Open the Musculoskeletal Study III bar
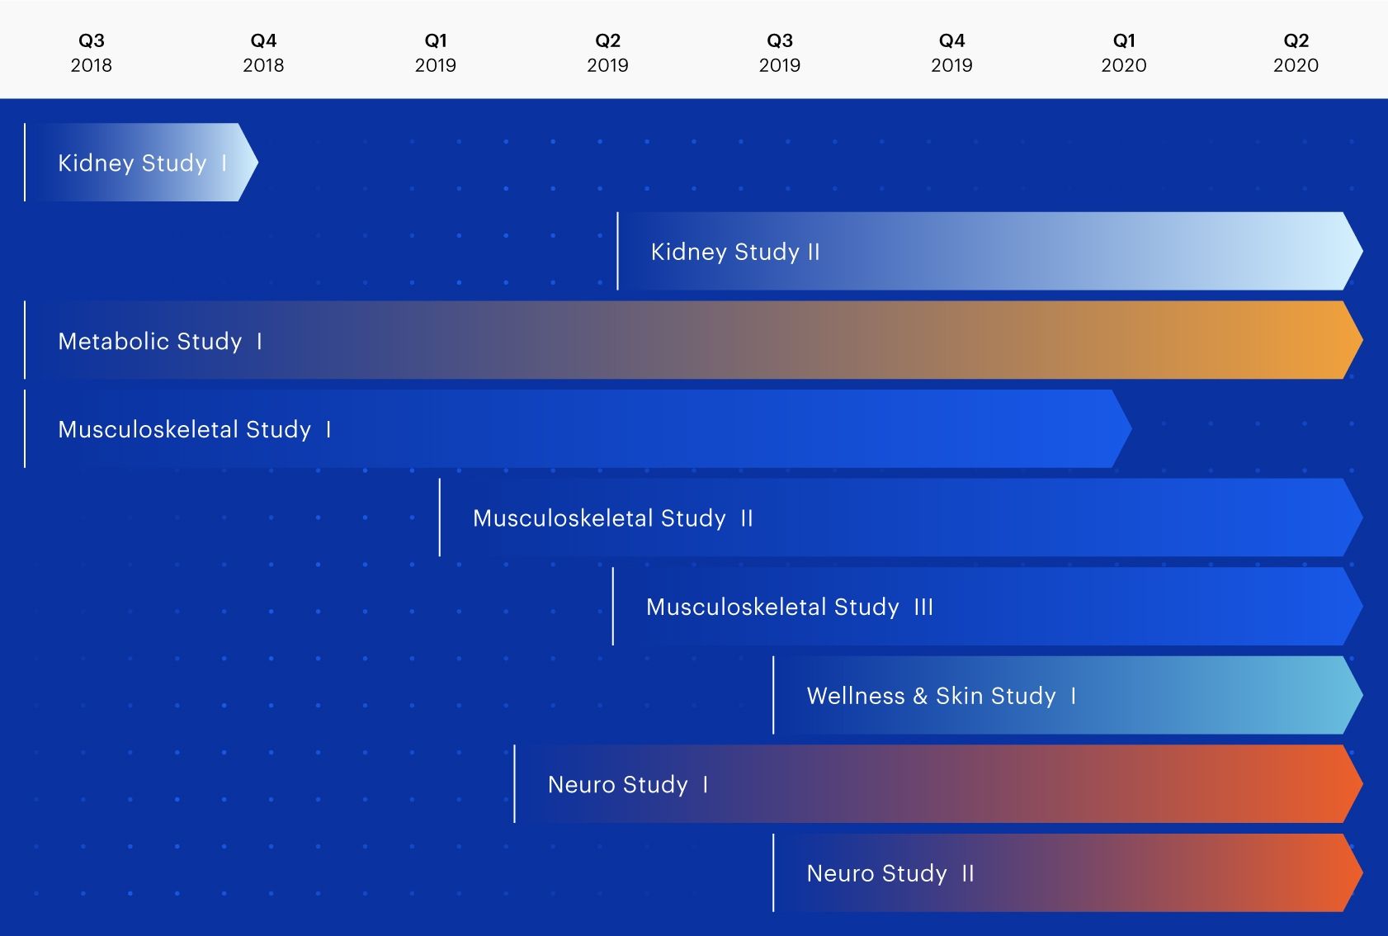 [x=988, y=607]
